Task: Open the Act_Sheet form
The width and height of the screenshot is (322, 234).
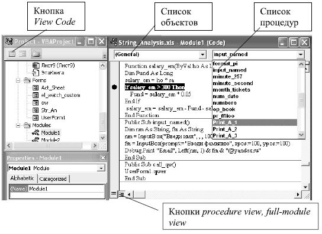Action: (x=53, y=88)
